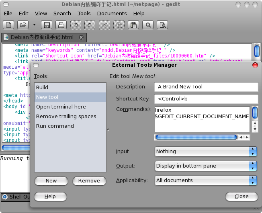
Task: Click the Shortcut Key input field
Action: [x=206, y=99]
